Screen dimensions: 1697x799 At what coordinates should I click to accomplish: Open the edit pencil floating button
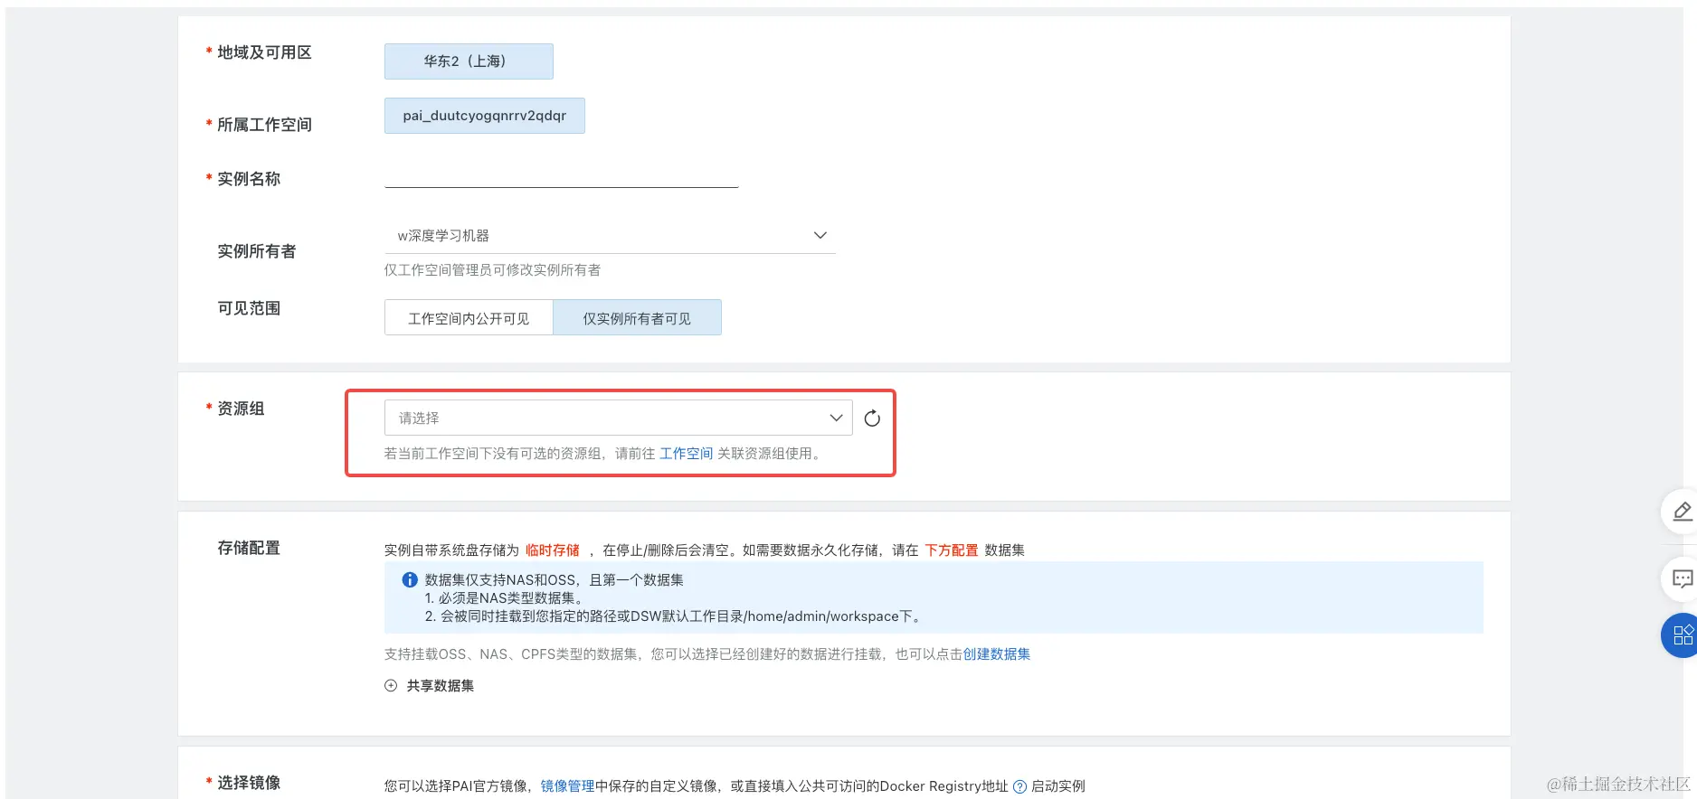[1682, 512]
